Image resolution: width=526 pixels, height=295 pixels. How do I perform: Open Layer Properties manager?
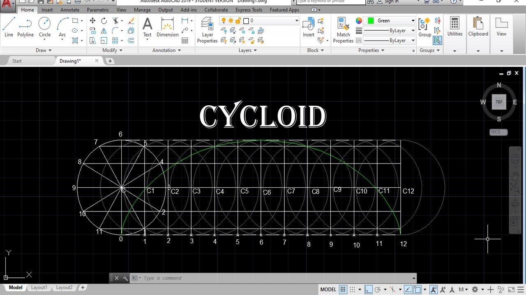(207, 30)
